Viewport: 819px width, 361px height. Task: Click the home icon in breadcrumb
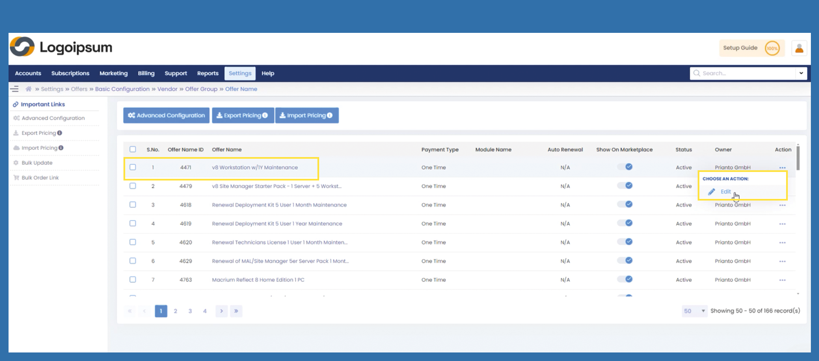(x=29, y=89)
